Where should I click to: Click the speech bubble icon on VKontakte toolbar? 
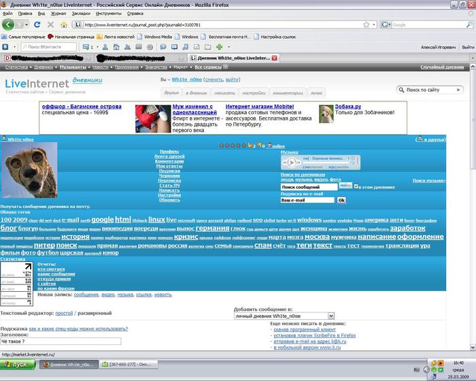(x=163, y=47)
